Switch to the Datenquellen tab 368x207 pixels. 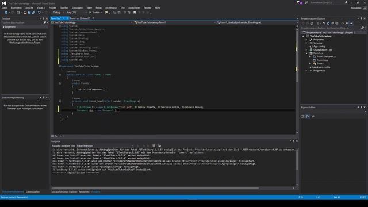[33, 191]
